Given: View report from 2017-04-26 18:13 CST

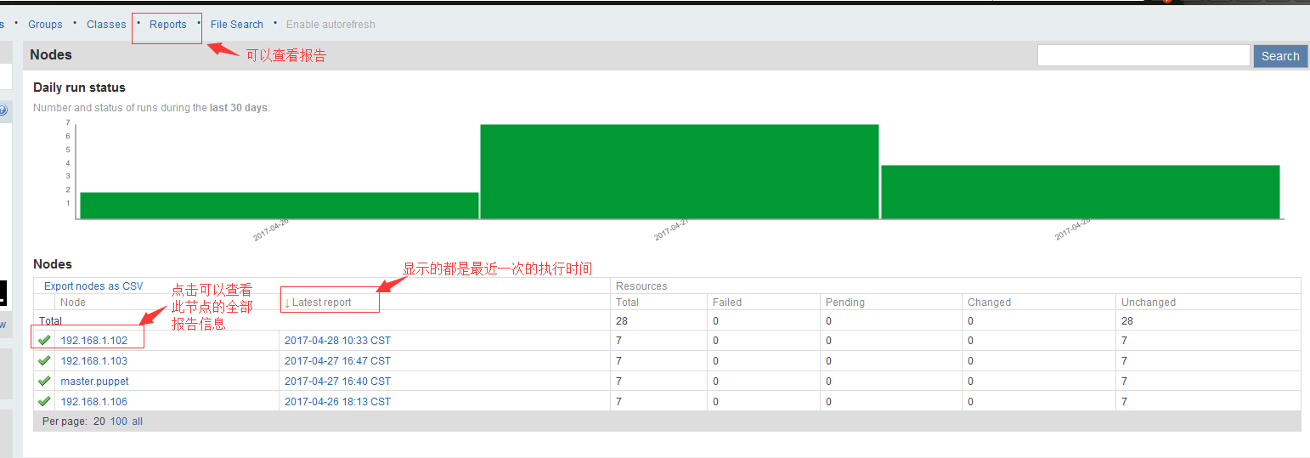Looking at the screenshot, I should coord(337,402).
